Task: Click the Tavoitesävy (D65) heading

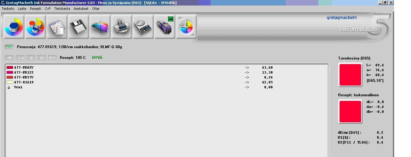Action: pos(354,58)
